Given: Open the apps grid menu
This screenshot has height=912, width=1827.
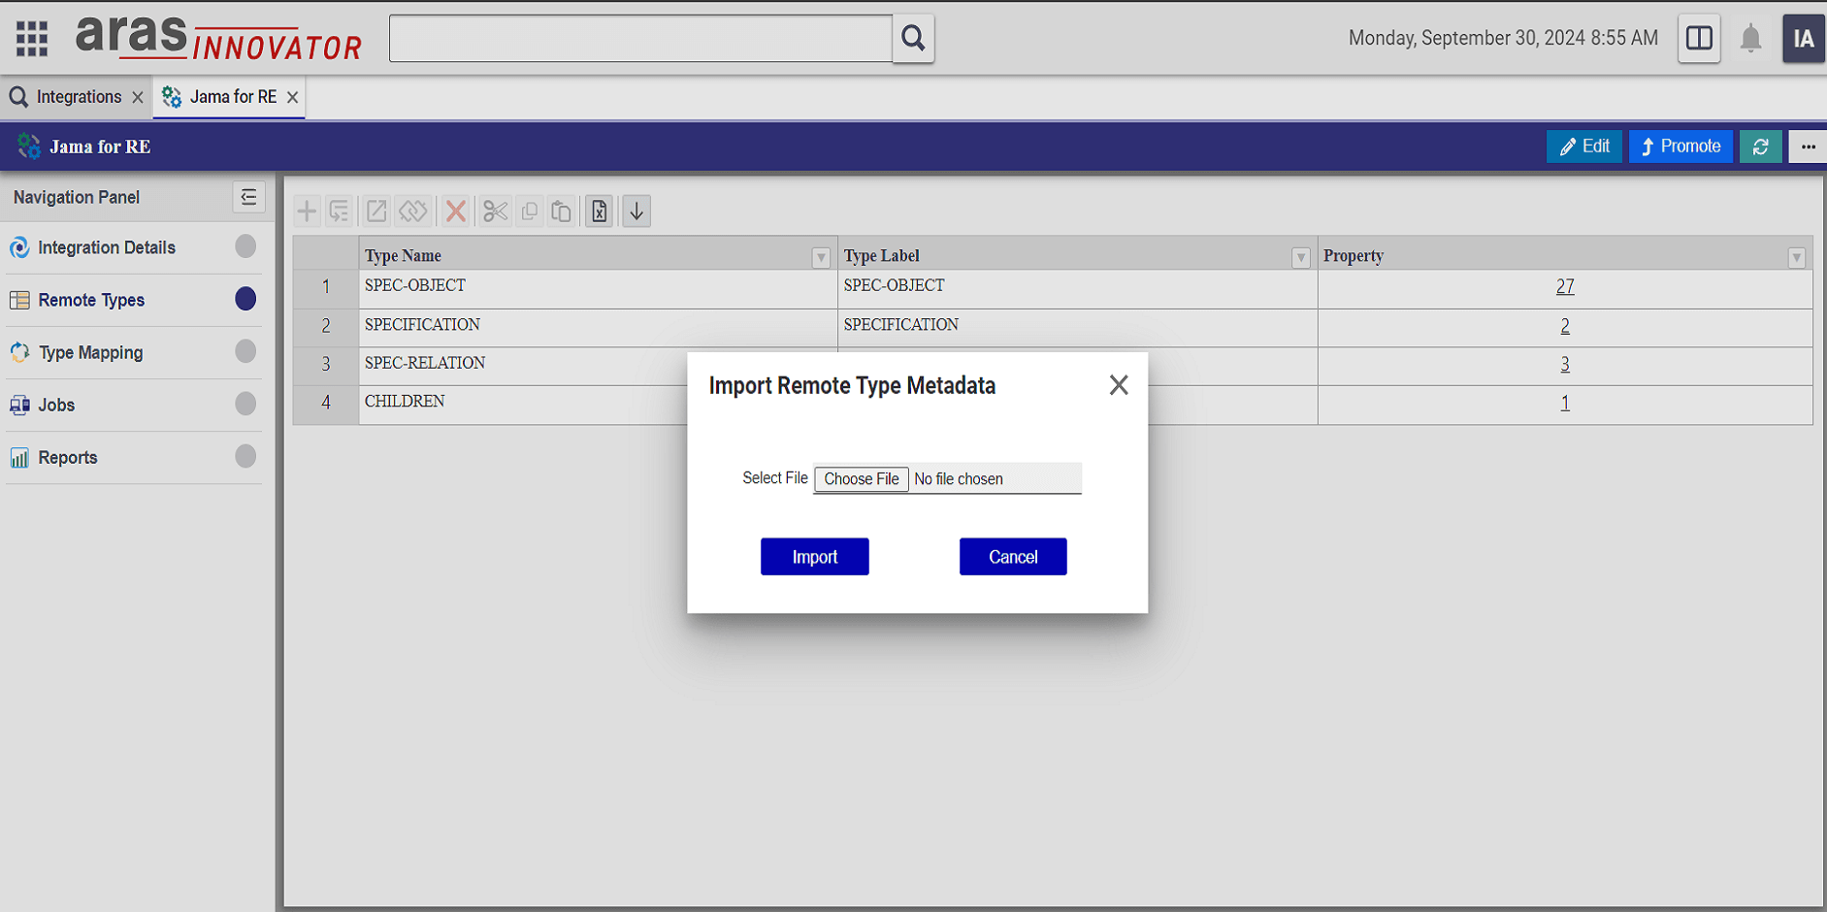Looking at the screenshot, I should click(x=32, y=38).
